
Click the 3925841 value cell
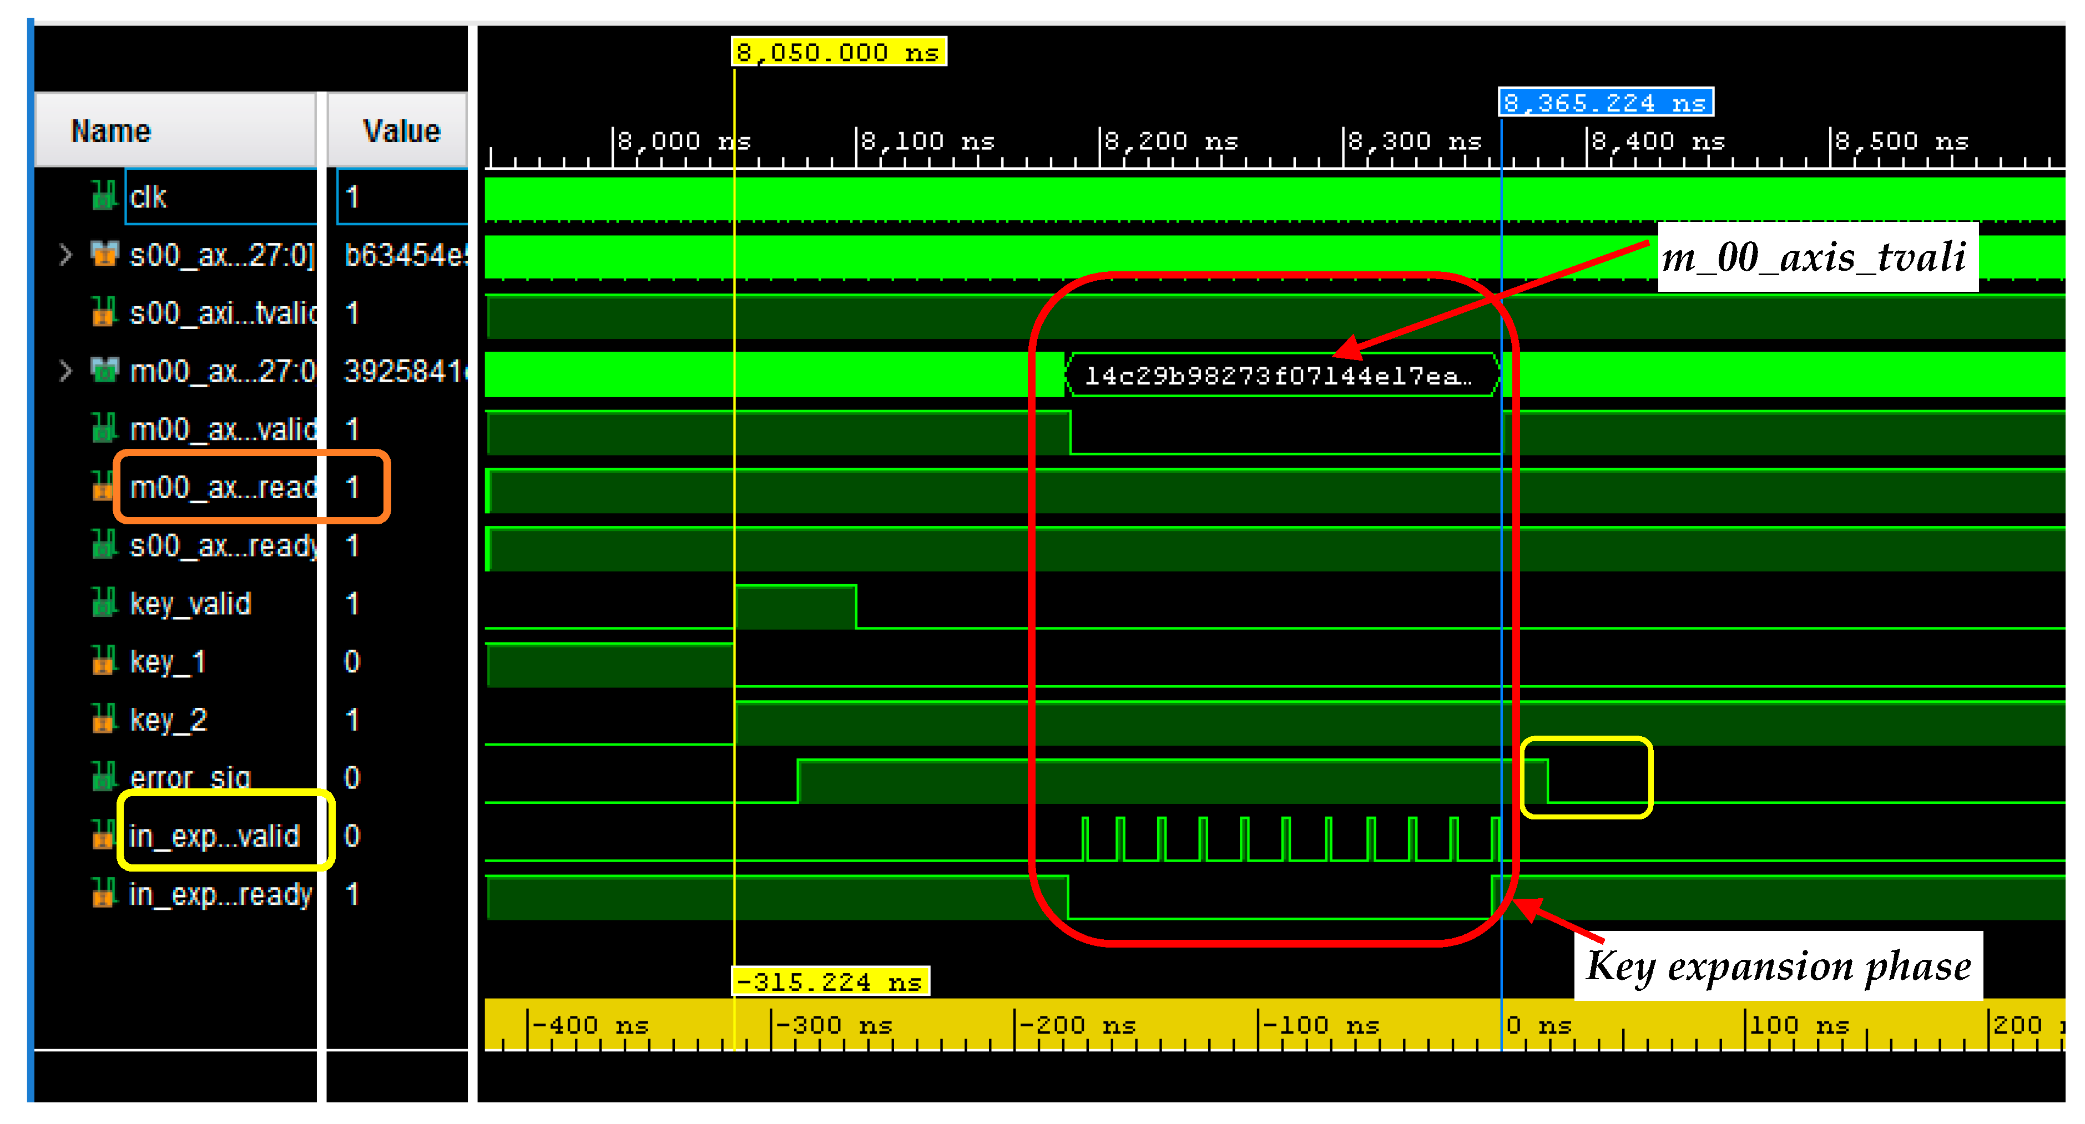click(x=406, y=371)
